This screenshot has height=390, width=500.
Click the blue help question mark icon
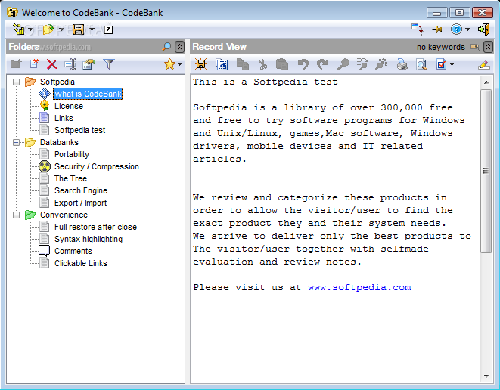[x=456, y=29]
